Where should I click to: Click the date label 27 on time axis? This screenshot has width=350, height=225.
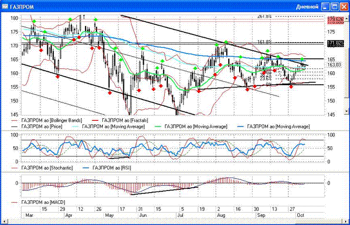click(292, 209)
